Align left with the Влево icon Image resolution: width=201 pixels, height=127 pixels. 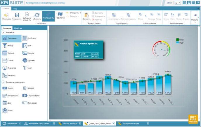click(166, 16)
